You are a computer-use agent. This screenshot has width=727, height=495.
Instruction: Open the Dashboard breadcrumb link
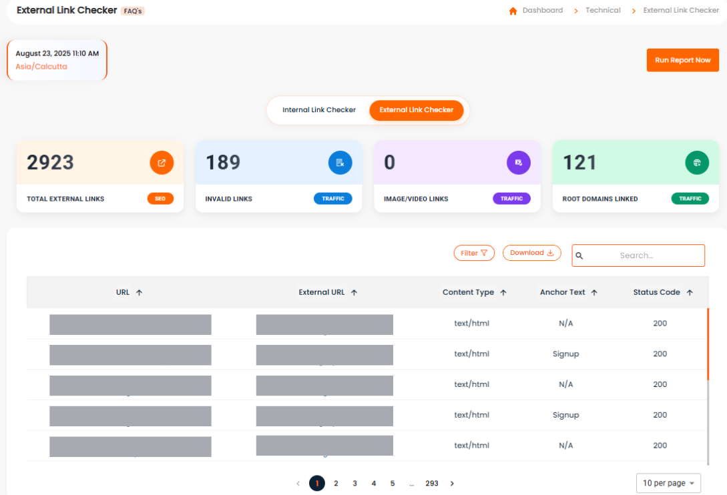(x=542, y=10)
